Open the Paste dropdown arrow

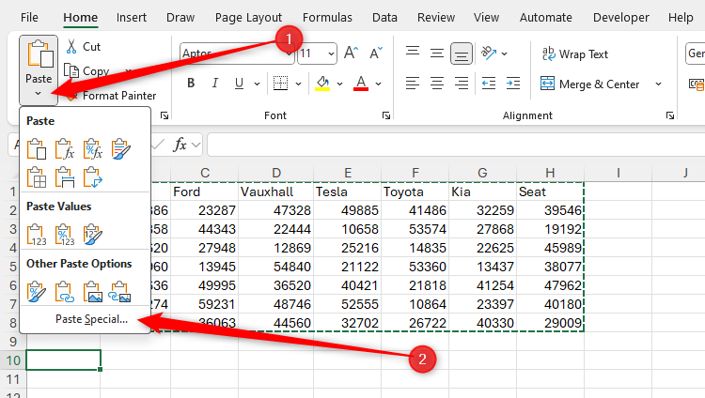pyautogui.click(x=39, y=94)
